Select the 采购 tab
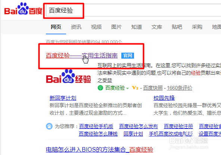The width and height of the screenshot is (221, 155). (x=197, y=27)
